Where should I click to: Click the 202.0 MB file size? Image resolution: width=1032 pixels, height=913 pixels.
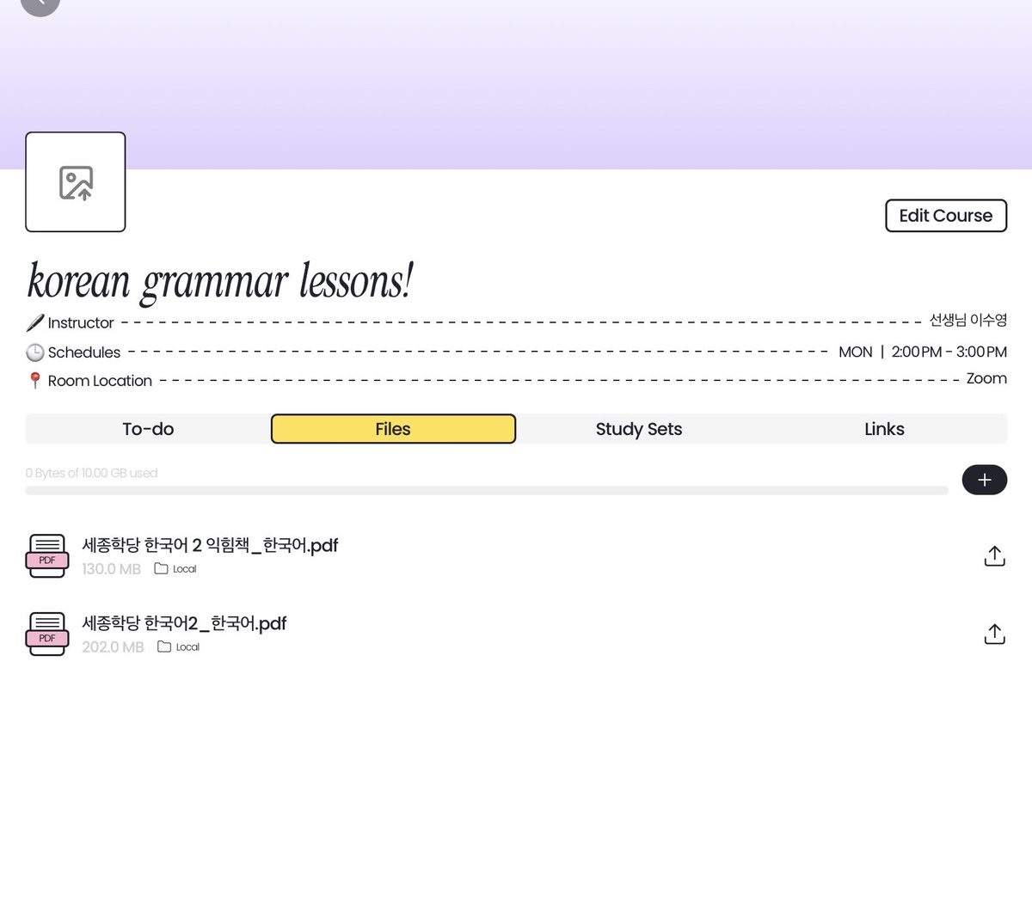[113, 647]
